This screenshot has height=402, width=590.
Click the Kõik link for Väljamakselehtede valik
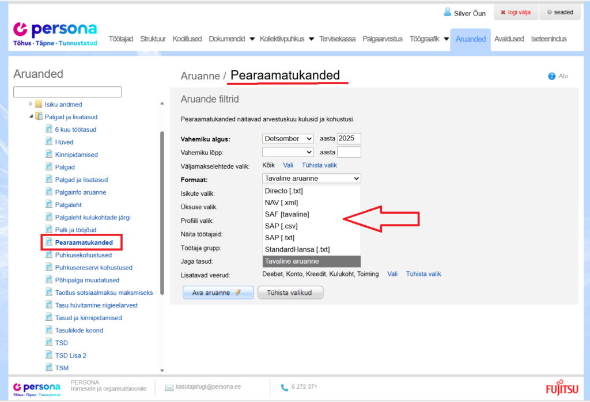coord(268,165)
